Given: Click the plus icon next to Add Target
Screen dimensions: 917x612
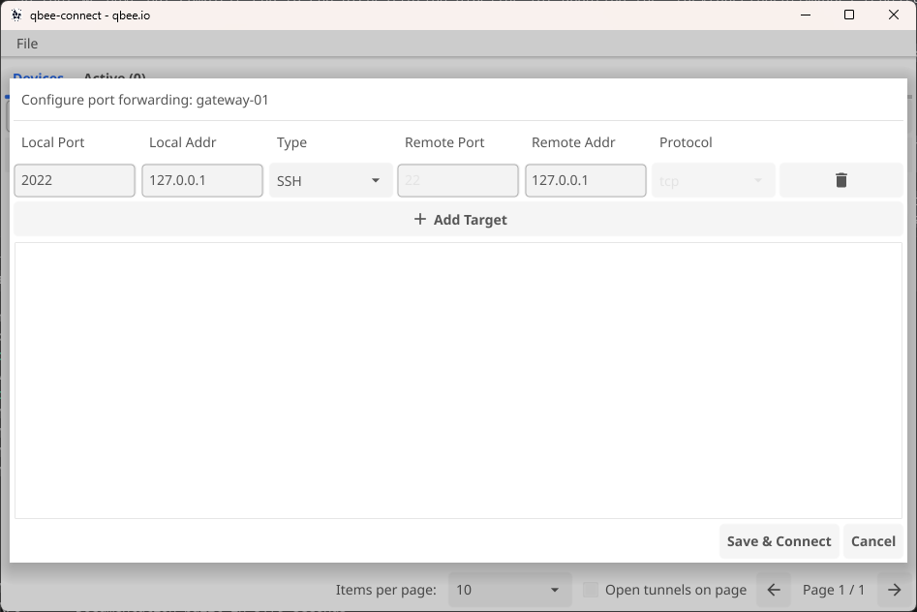Looking at the screenshot, I should pos(419,219).
